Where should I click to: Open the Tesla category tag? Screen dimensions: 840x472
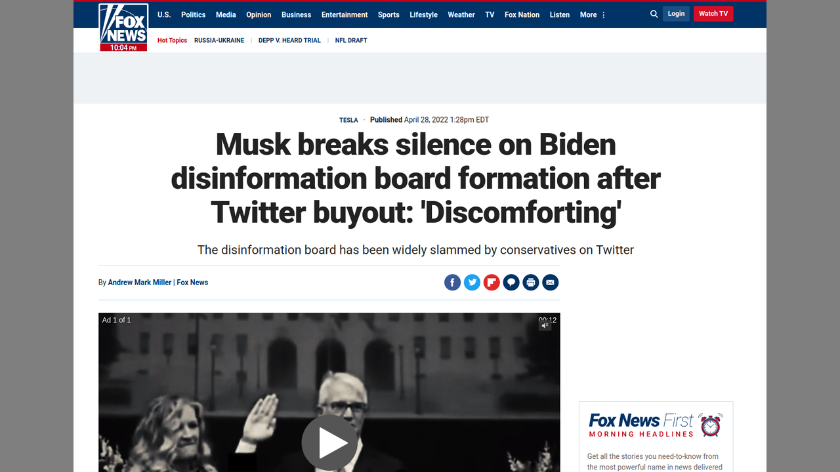pyautogui.click(x=348, y=120)
